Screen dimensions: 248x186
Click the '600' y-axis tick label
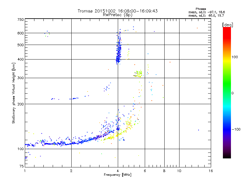(x=20, y=33)
